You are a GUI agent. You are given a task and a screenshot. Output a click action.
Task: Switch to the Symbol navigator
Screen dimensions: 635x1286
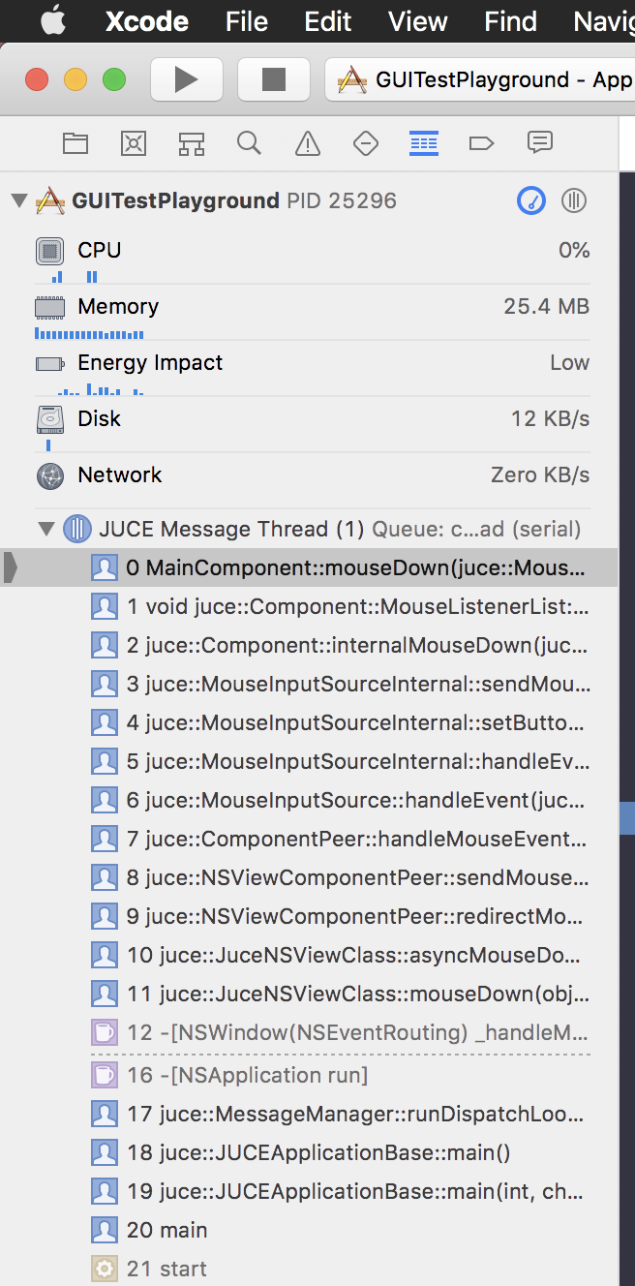pos(192,143)
